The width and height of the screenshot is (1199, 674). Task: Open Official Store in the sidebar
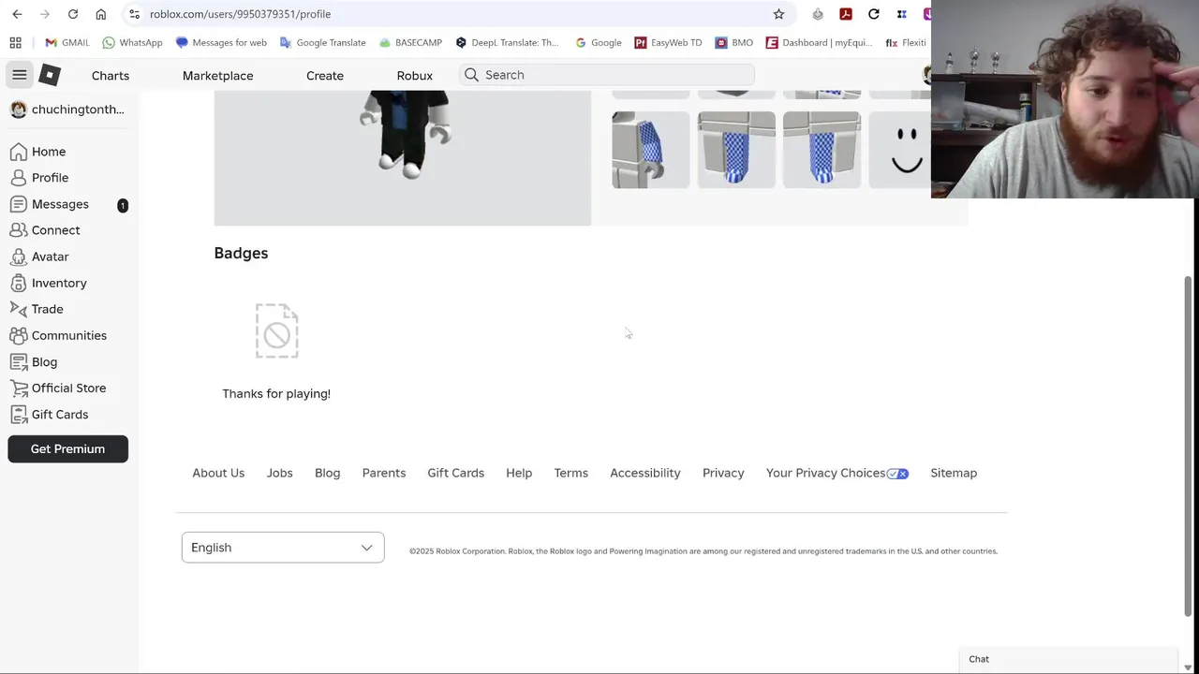[x=69, y=388]
